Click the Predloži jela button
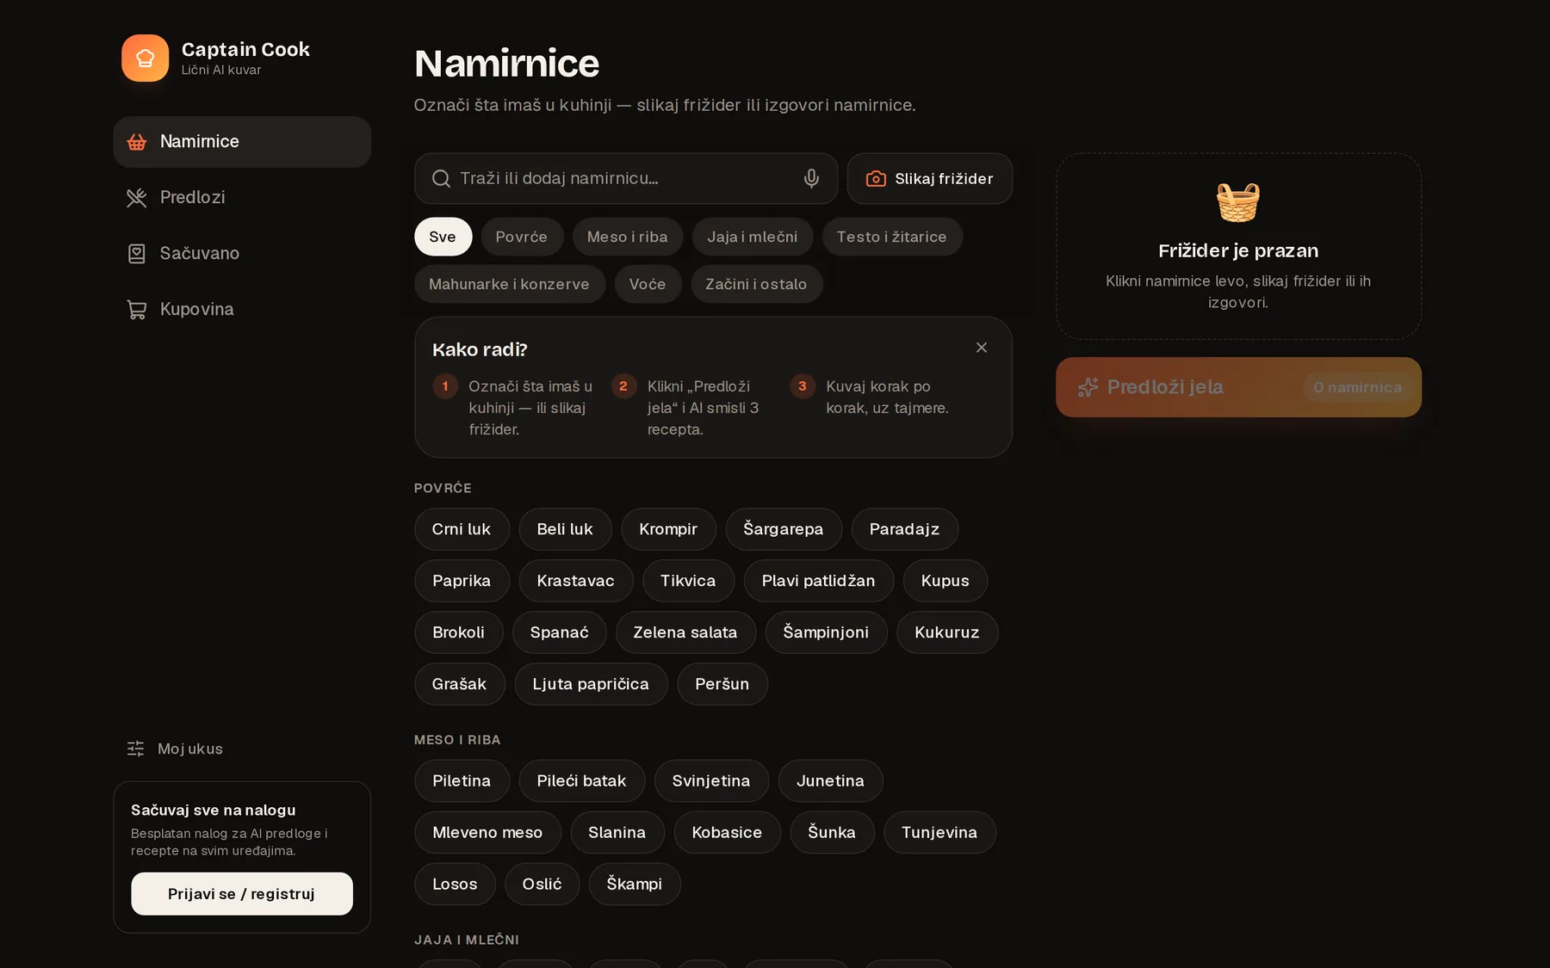This screenshot has height=968, width=1550. (x=1238, y=387)
